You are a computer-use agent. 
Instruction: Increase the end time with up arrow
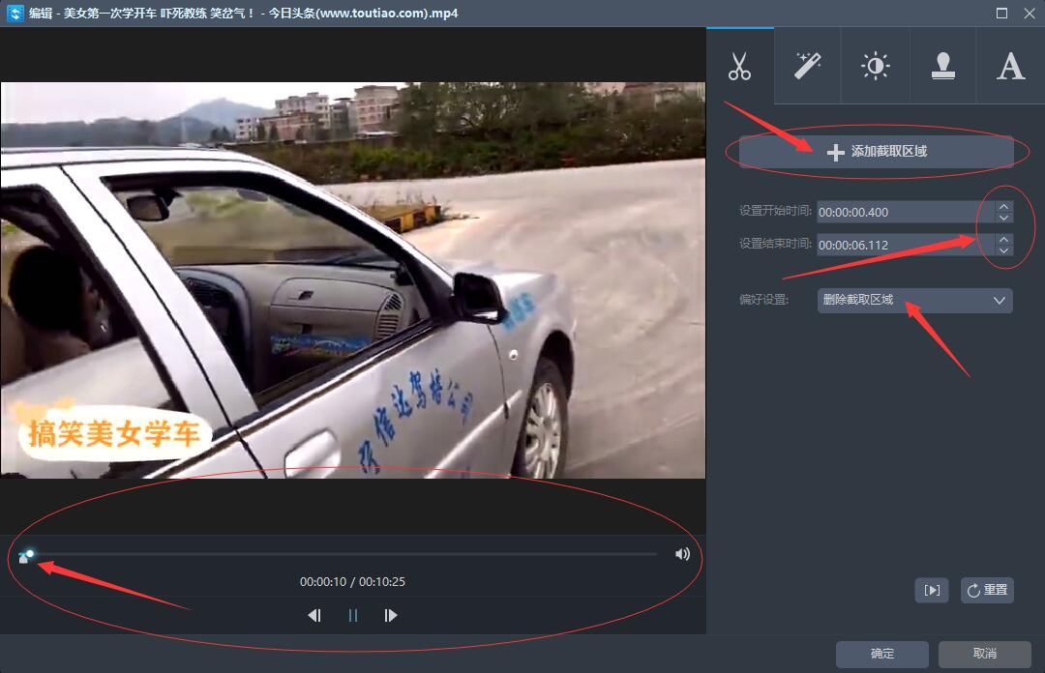(1003, 240)
